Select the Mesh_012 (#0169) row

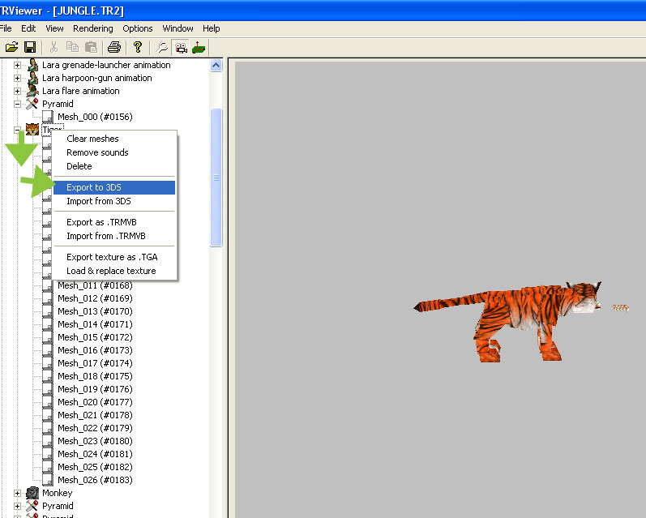point(95,298)
